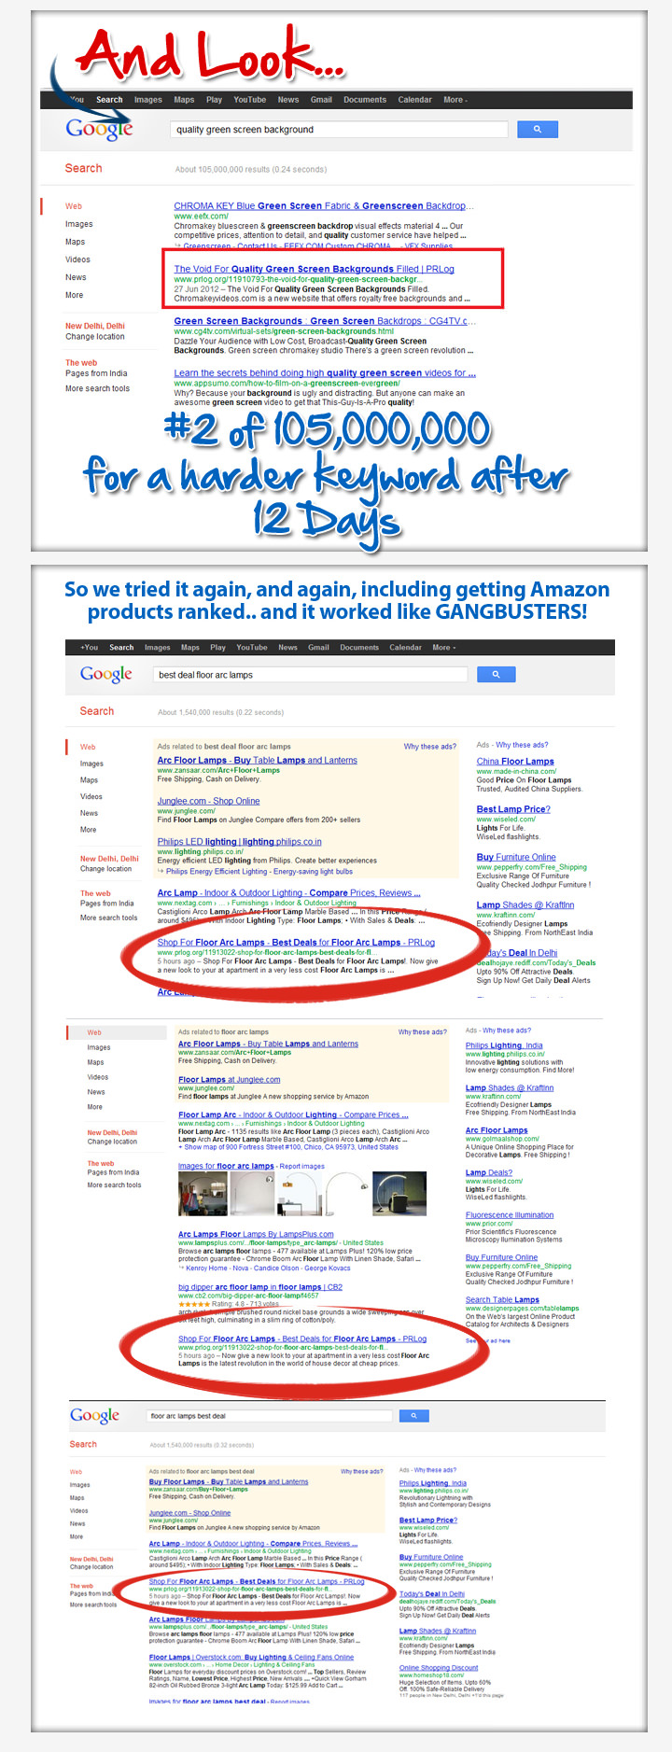Click 'Change location' in green screen results sidebar
The height and width of the screenshot is (1752, 672).
point(94,336)
